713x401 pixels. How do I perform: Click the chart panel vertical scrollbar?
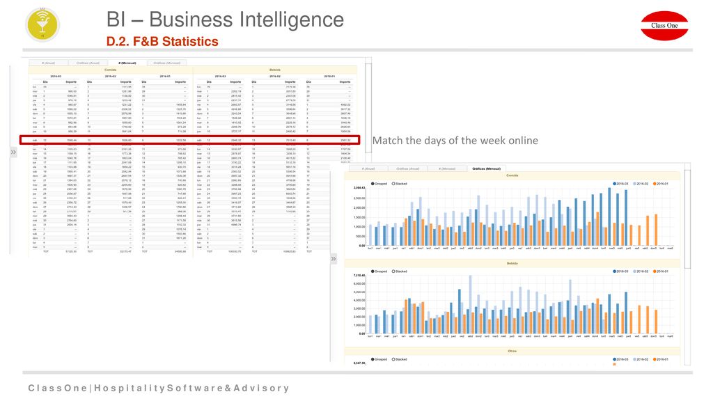click(x=687, y=219)
